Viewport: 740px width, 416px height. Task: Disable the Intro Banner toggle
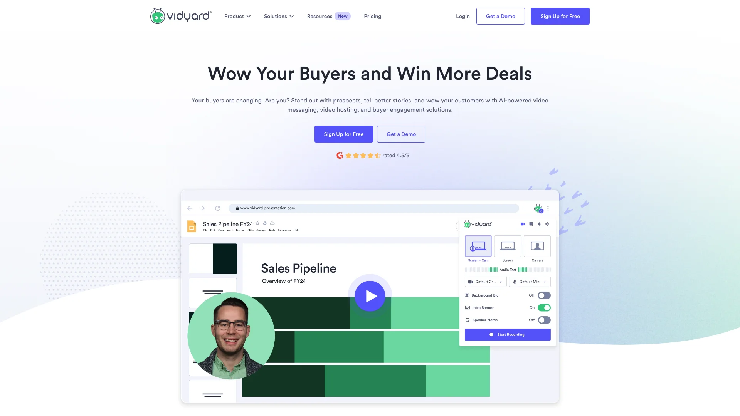click(543, 307)
